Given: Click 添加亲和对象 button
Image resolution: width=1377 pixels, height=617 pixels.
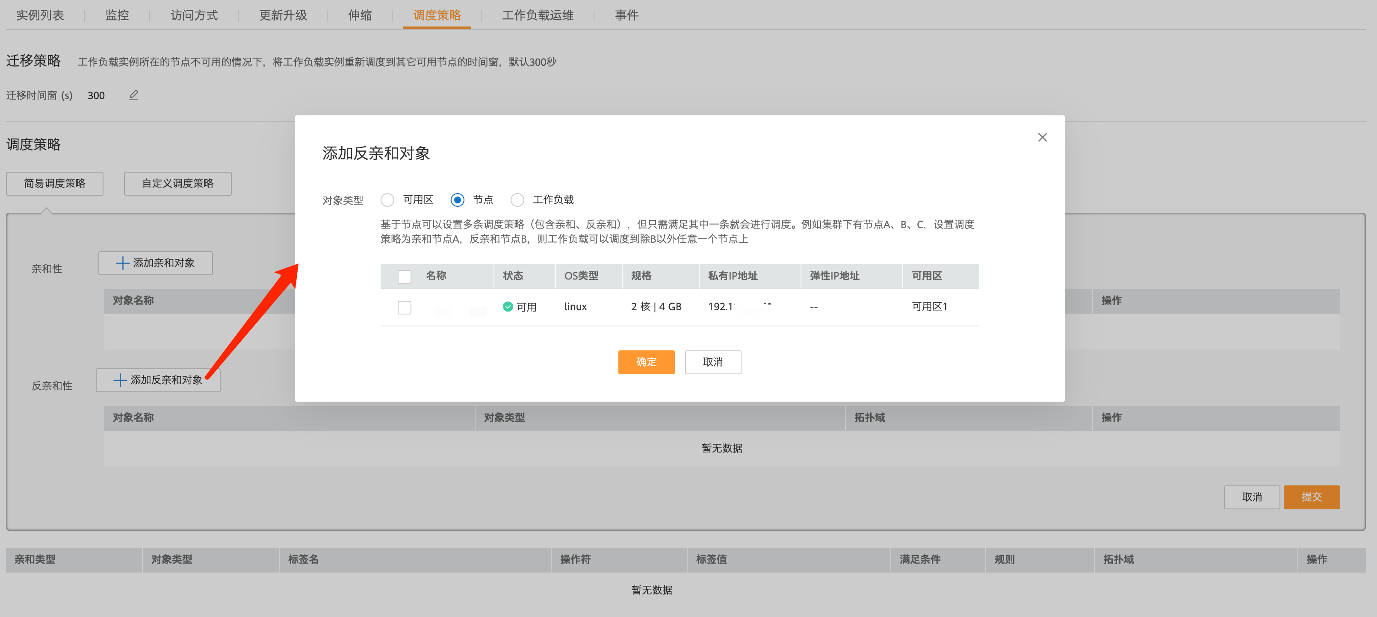Looking at the screenshot, I should (156, 263).
